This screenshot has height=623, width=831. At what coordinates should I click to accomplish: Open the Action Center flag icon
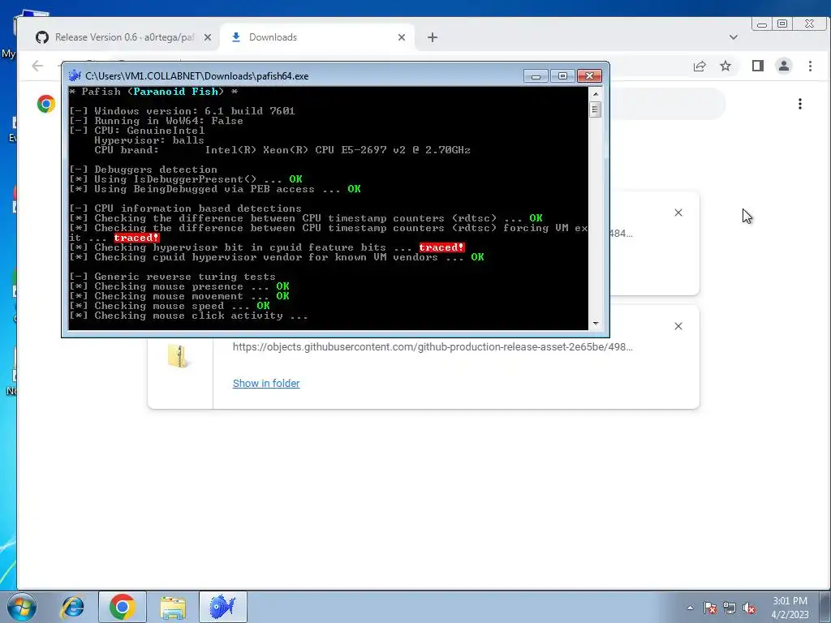(x=709, y=608)
